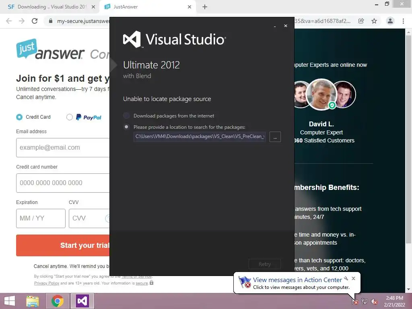Image resolution: width=412 pixels, height=309 pixels.
Task: Share this page via Chrome share icon
Action: (x=361, y=21)
